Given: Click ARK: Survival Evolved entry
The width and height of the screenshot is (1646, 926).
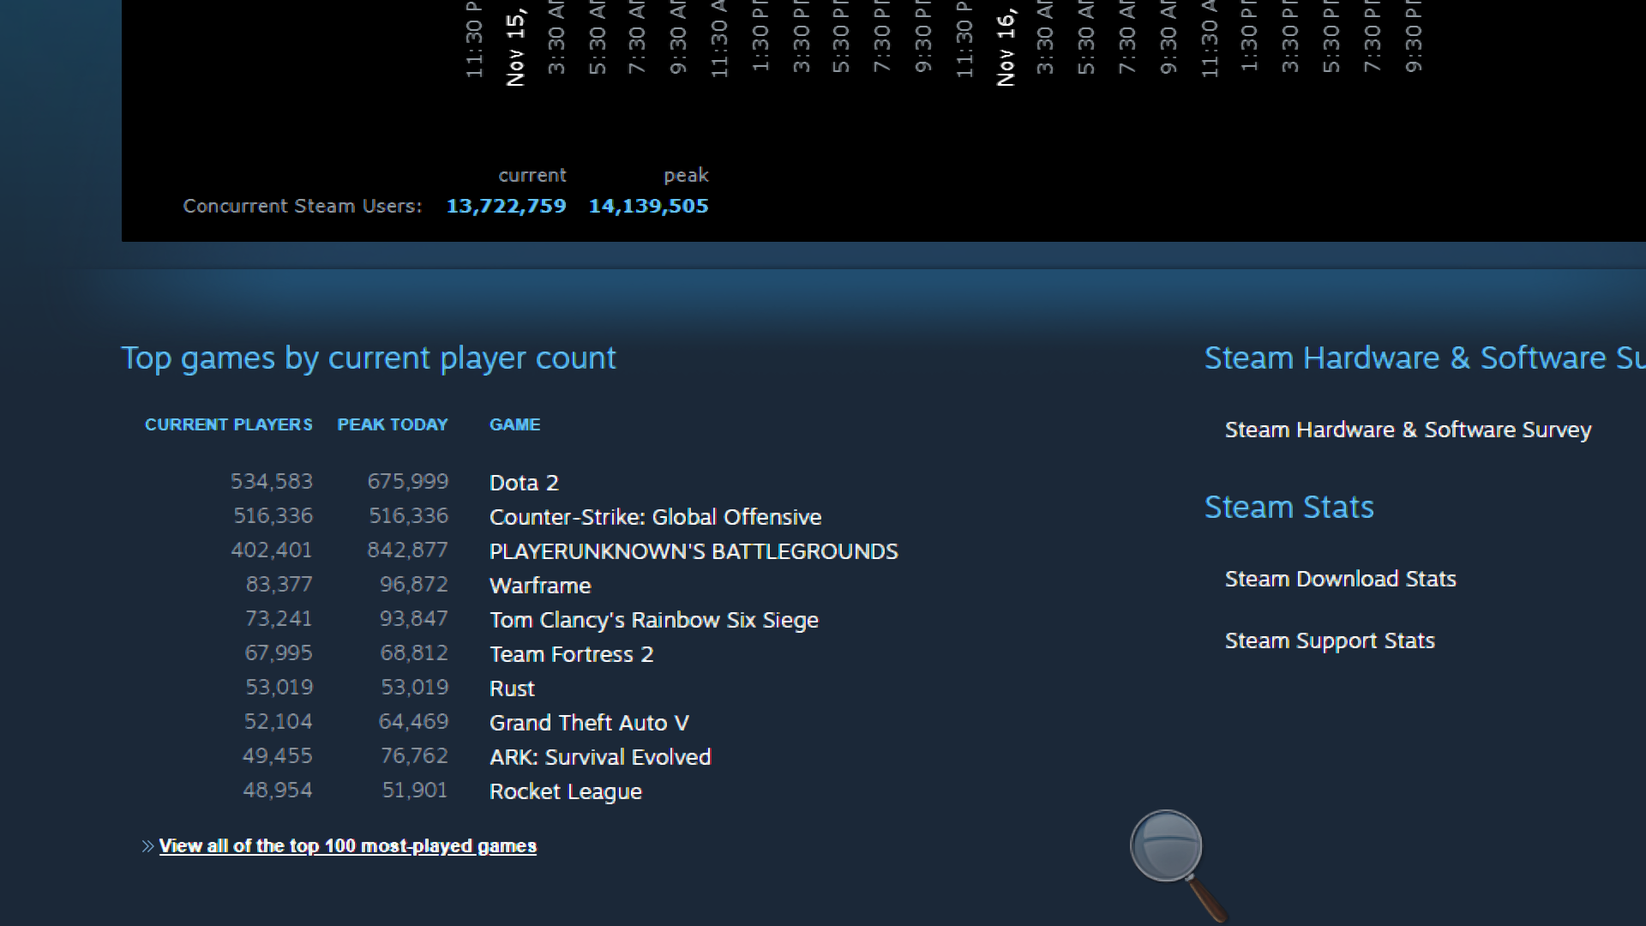Looking at the screenshot, I should [599, 757].
